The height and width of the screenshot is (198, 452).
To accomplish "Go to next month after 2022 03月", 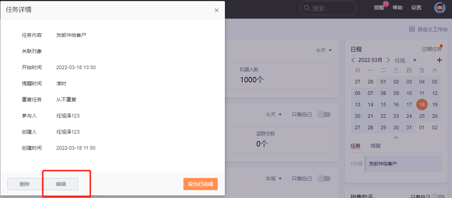I will tap(388, 60).
